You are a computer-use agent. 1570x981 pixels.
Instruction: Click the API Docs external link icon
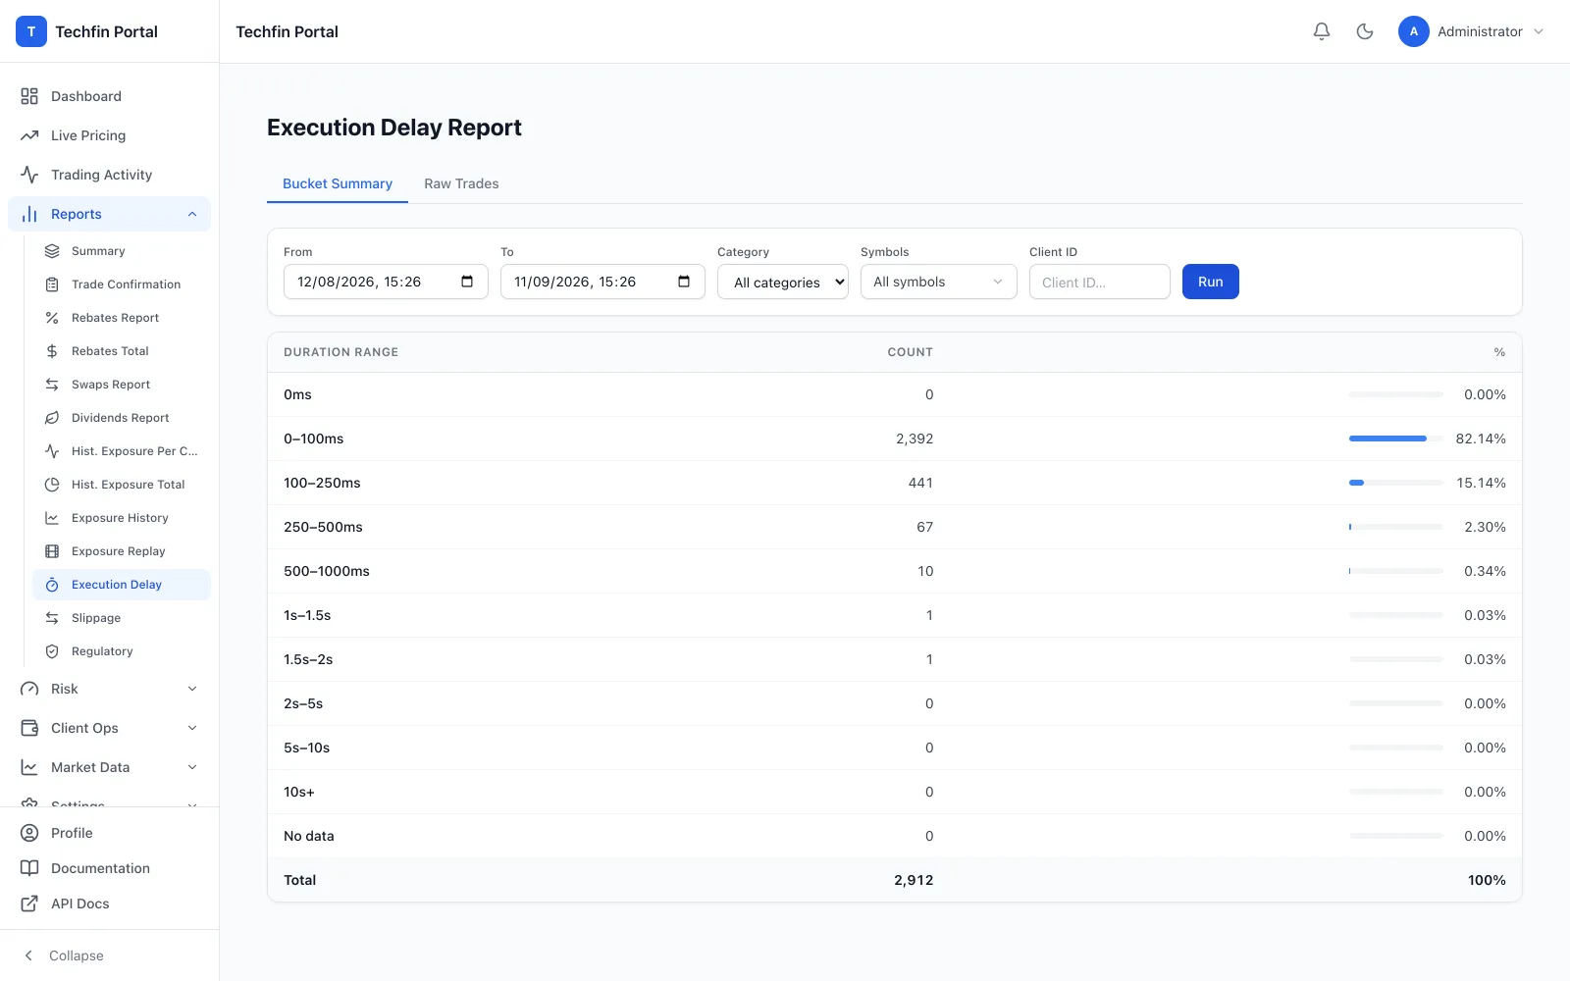29,904
